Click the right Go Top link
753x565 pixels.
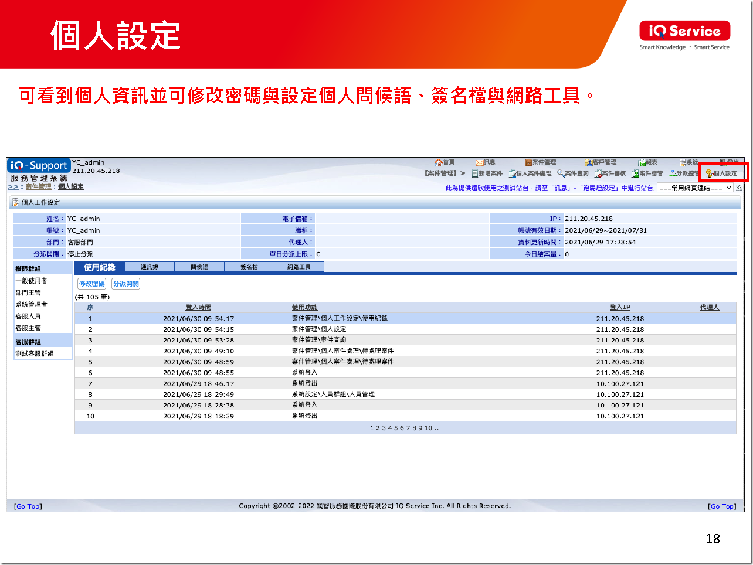(722, 506)
